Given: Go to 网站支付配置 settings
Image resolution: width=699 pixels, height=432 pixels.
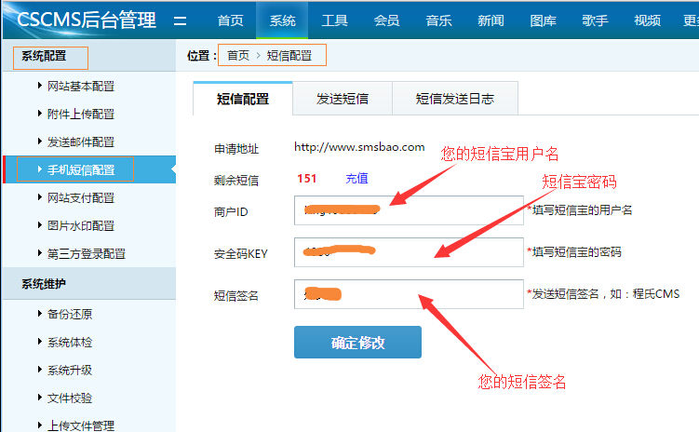Looking at the screenshot, I should tap(80, 198).
